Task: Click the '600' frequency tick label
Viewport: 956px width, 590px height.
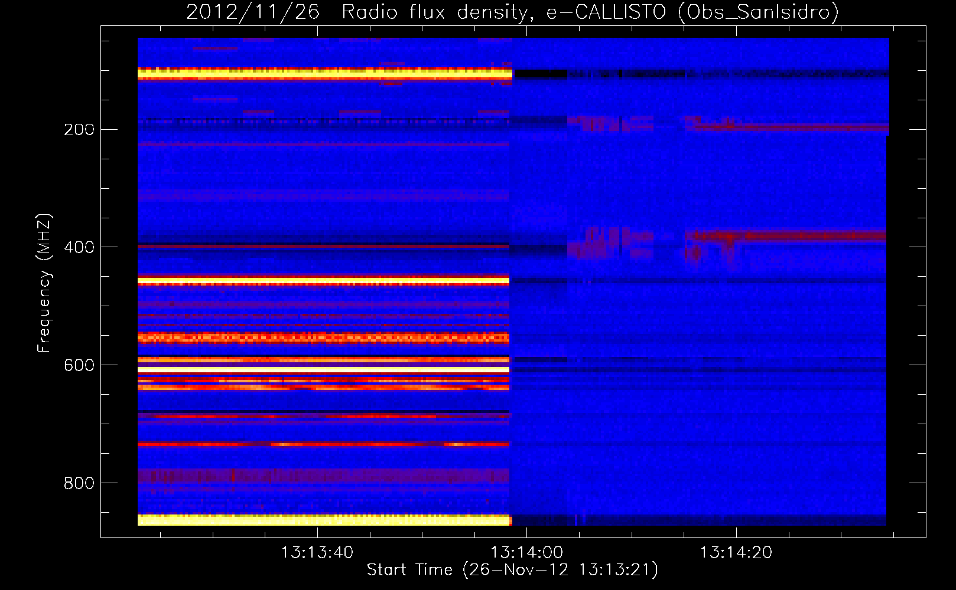Action: [79, 365]
